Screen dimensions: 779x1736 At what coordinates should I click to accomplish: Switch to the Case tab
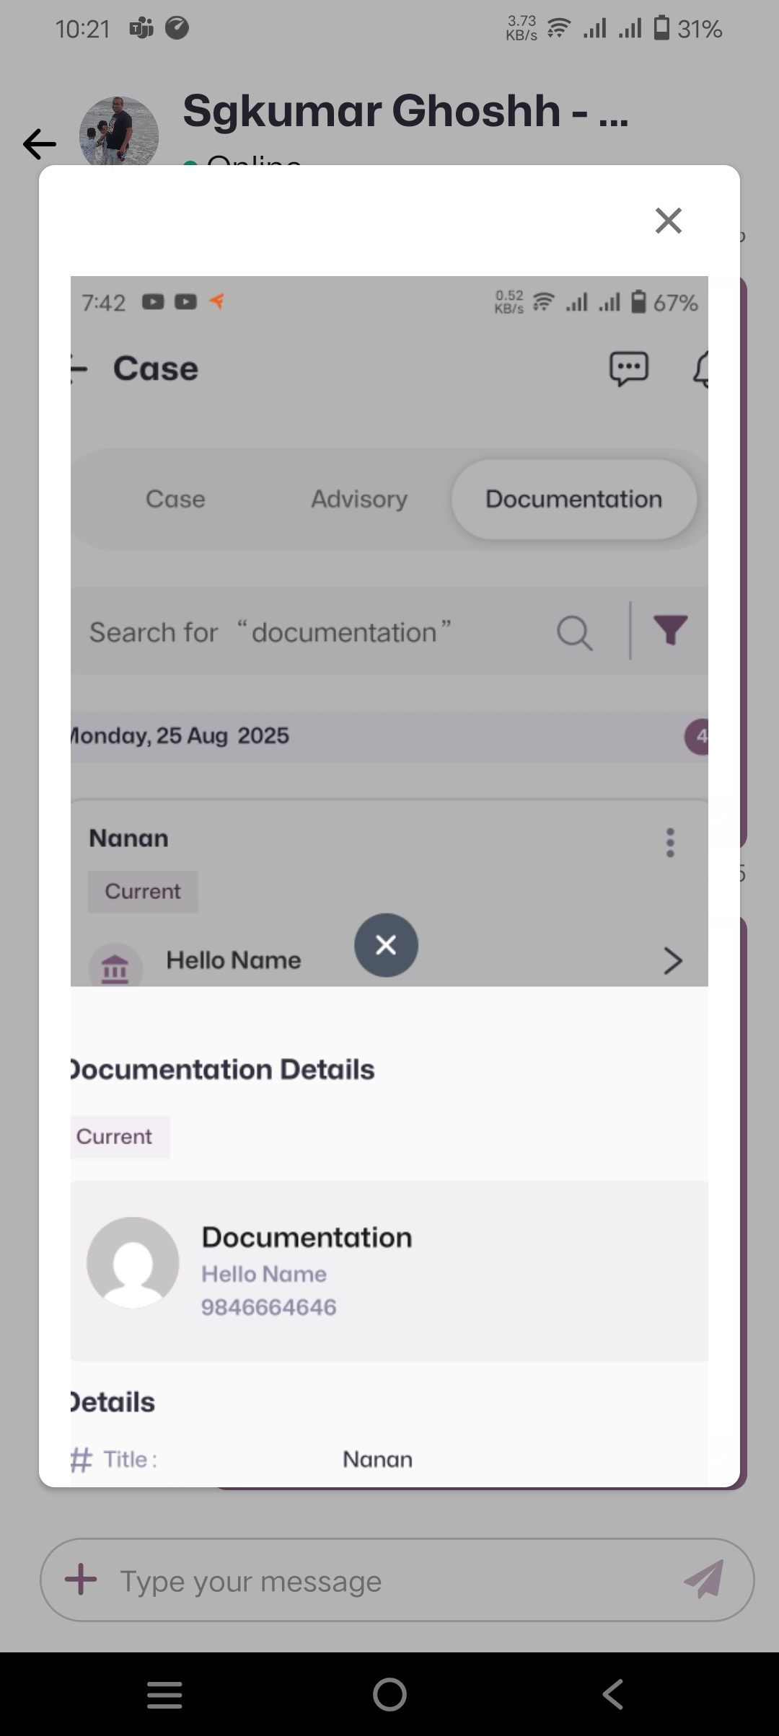point(175,499)
